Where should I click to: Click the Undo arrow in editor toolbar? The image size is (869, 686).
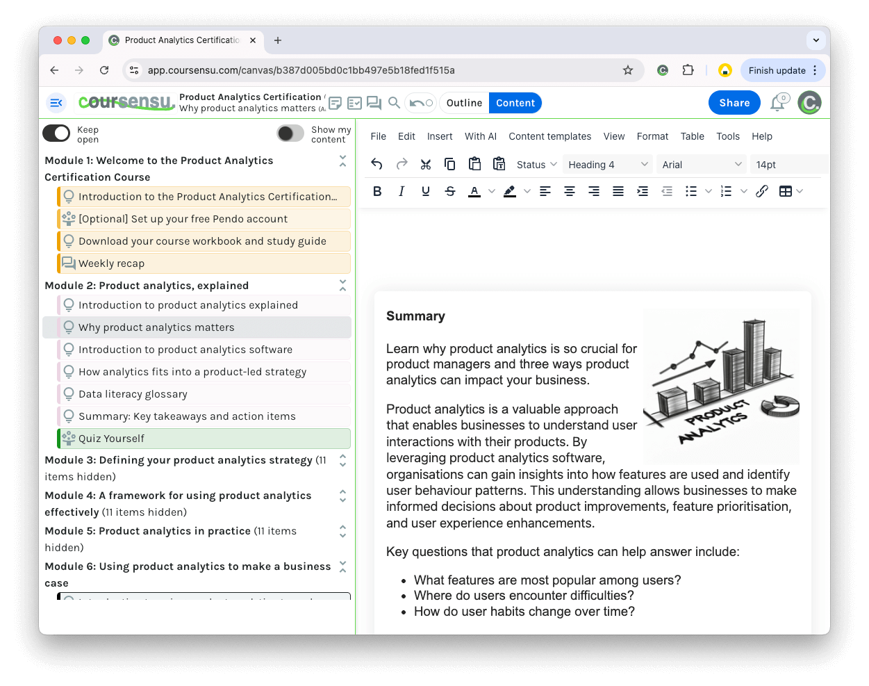click(376, 164)
